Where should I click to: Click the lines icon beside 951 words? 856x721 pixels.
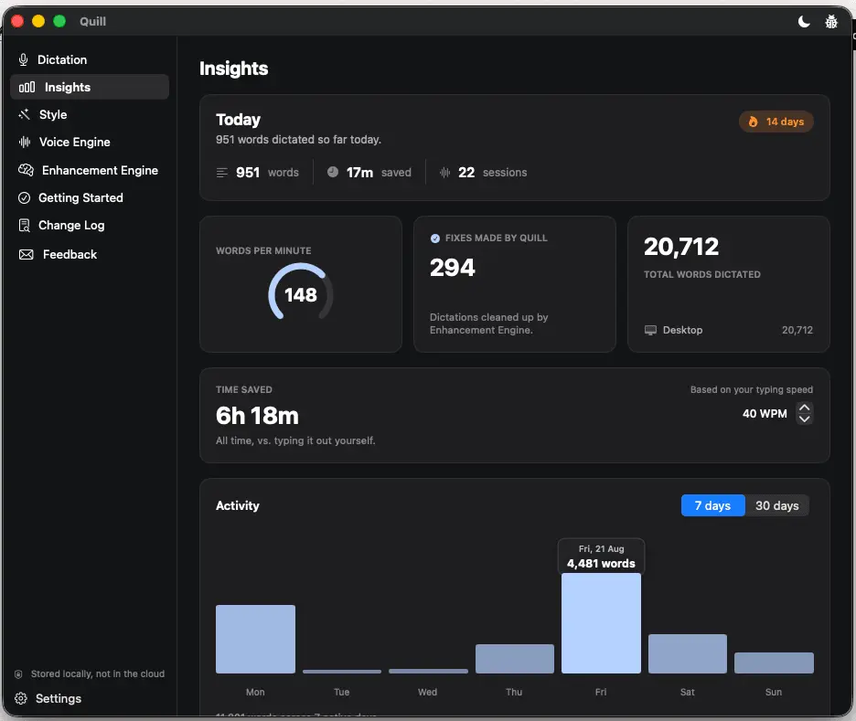[x=221, y=173]
